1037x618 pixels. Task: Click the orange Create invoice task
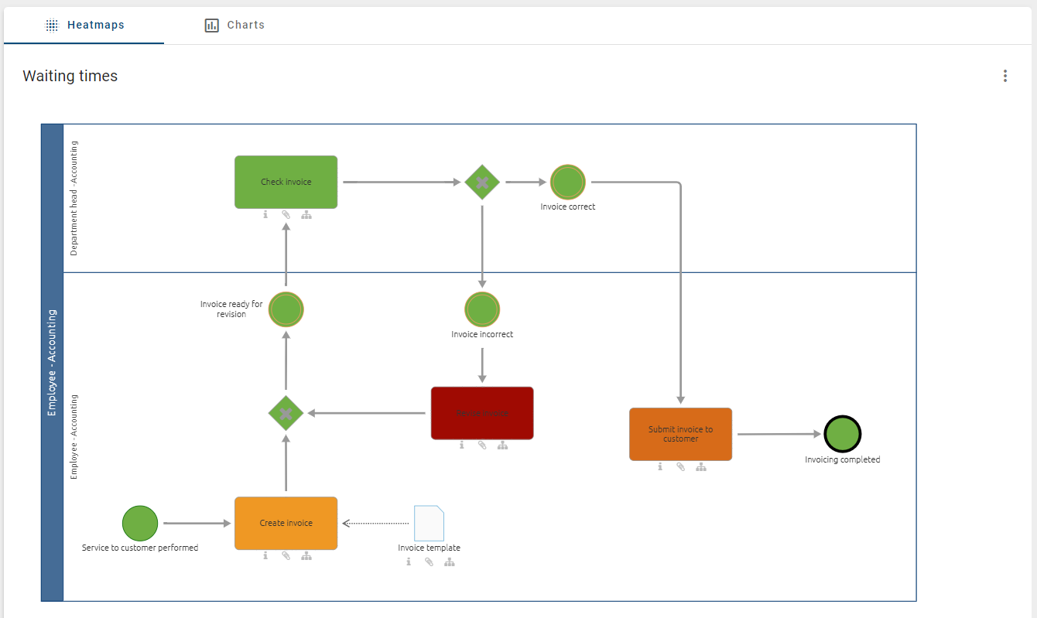(286, 523)
